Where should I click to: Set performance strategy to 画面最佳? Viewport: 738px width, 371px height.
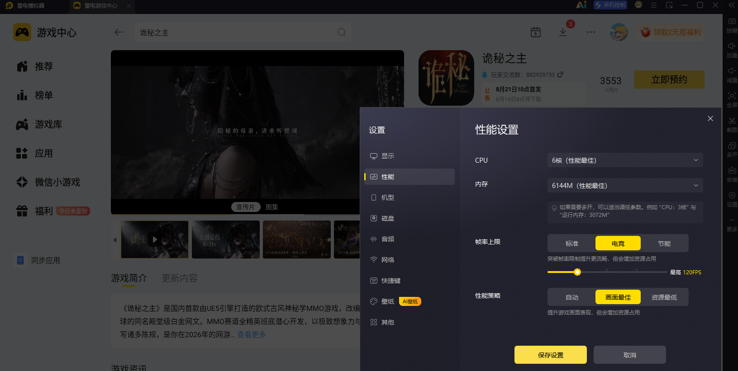point(618,297)
